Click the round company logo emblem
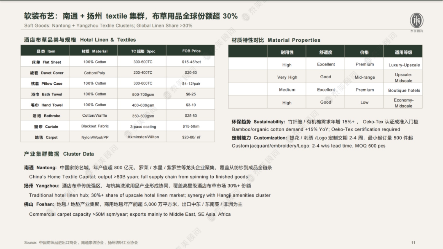 tap(416, 20)
